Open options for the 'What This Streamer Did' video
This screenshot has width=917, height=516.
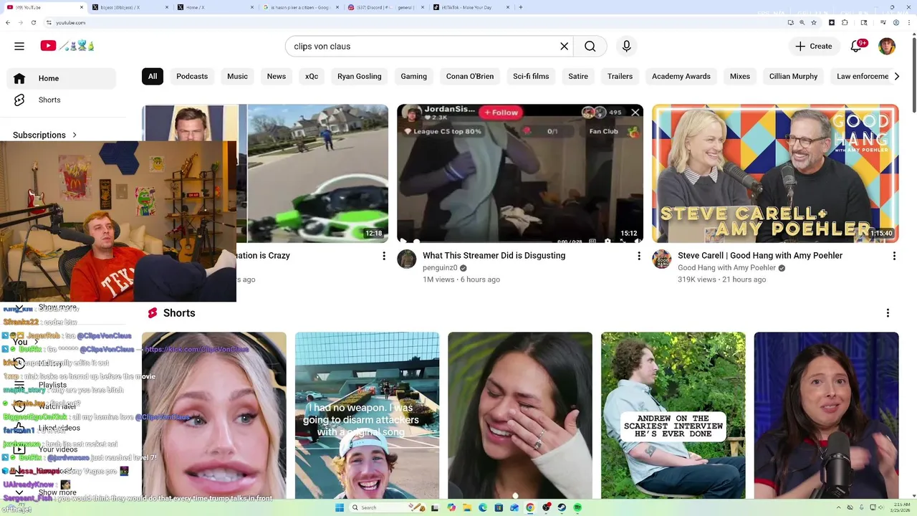pyautogui.click(x=639, y=256)
